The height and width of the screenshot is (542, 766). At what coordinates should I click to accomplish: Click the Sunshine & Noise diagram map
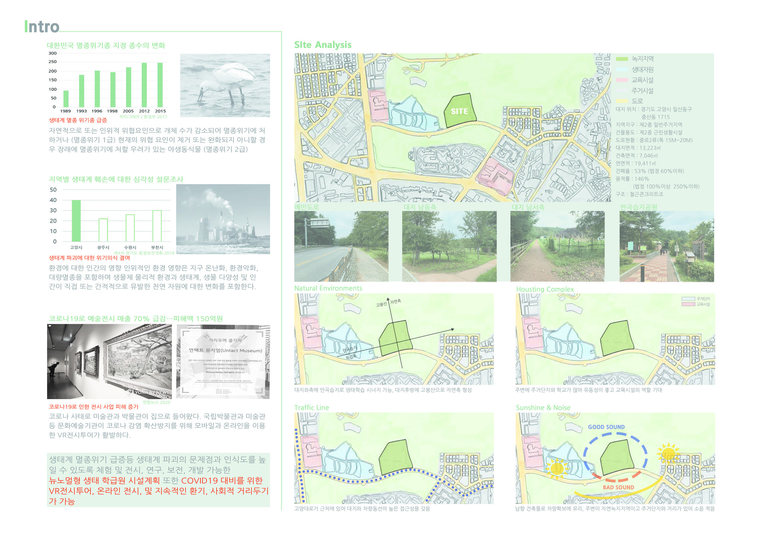[615, 458]
